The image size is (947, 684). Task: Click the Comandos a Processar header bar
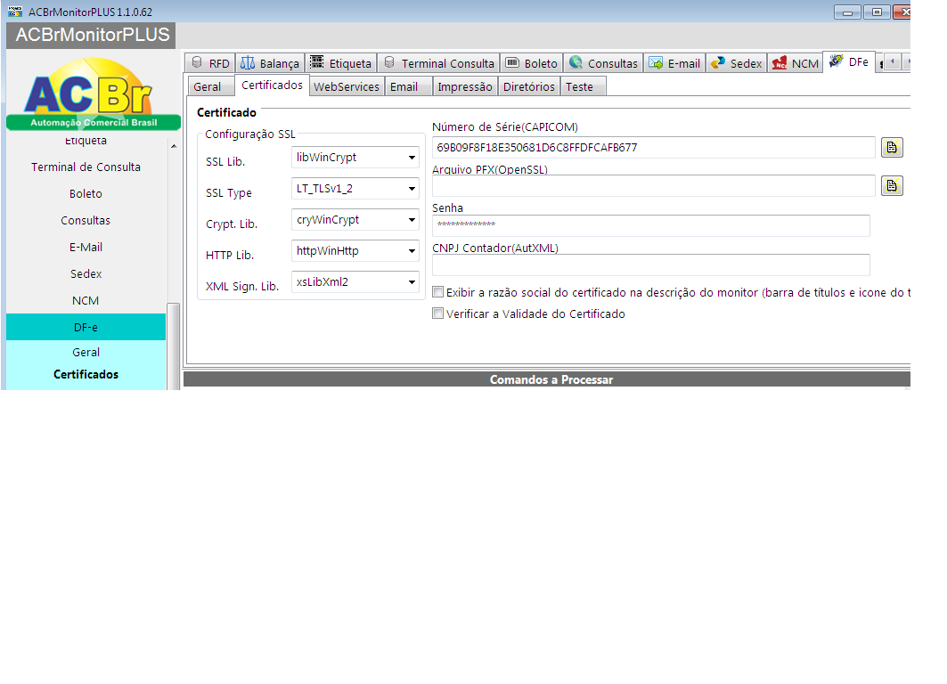click(x=547, y=379)
